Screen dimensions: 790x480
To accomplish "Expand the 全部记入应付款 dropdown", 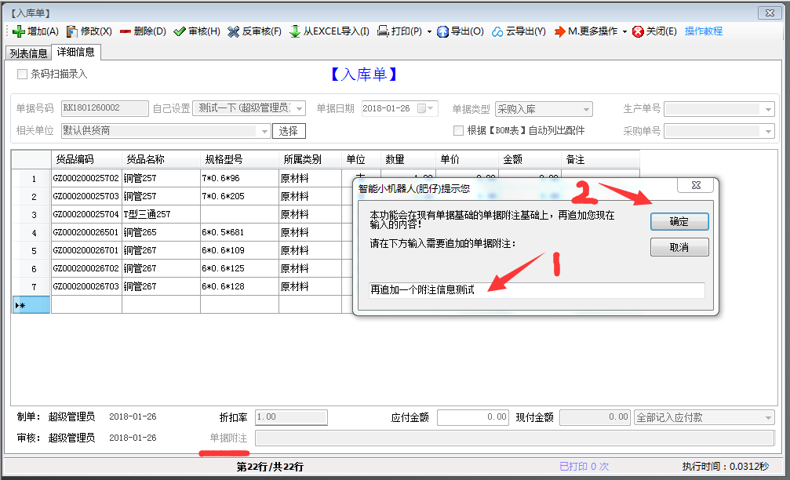I will (x=768, y=418).
